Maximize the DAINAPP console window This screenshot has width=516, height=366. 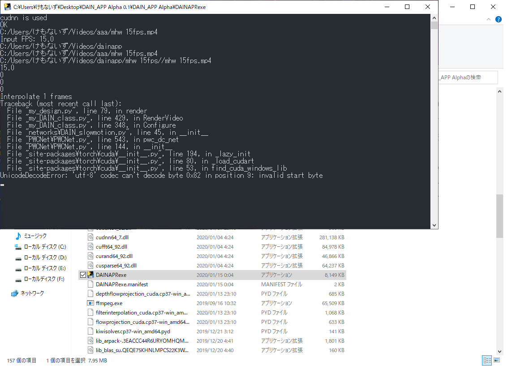pos(407,7)
